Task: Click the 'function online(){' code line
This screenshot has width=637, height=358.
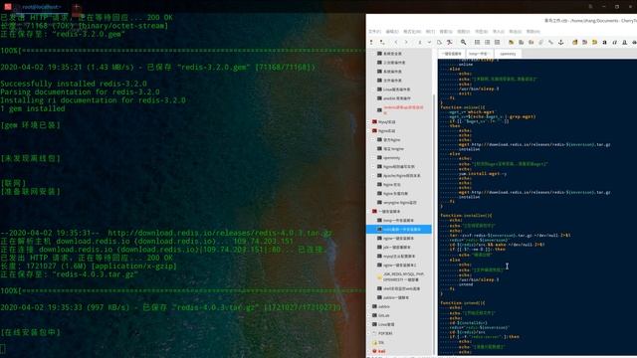Action: coord(462,107)
